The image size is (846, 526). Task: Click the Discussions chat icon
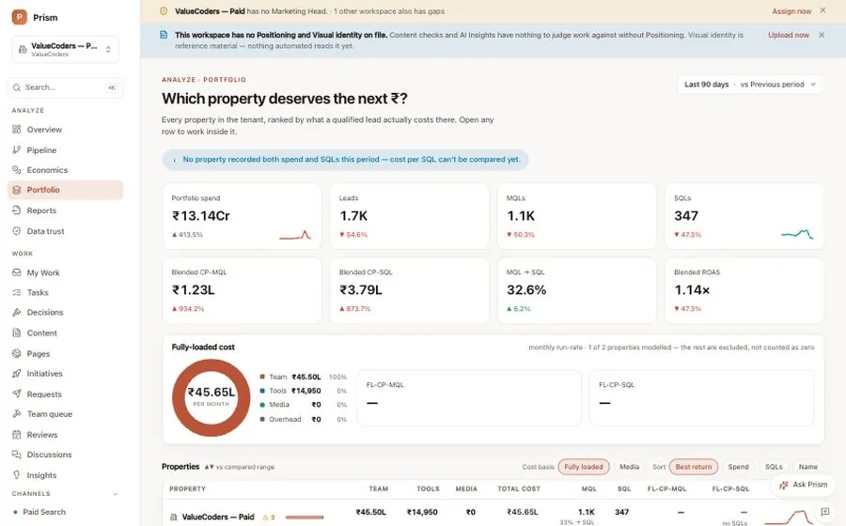[17, 455]
